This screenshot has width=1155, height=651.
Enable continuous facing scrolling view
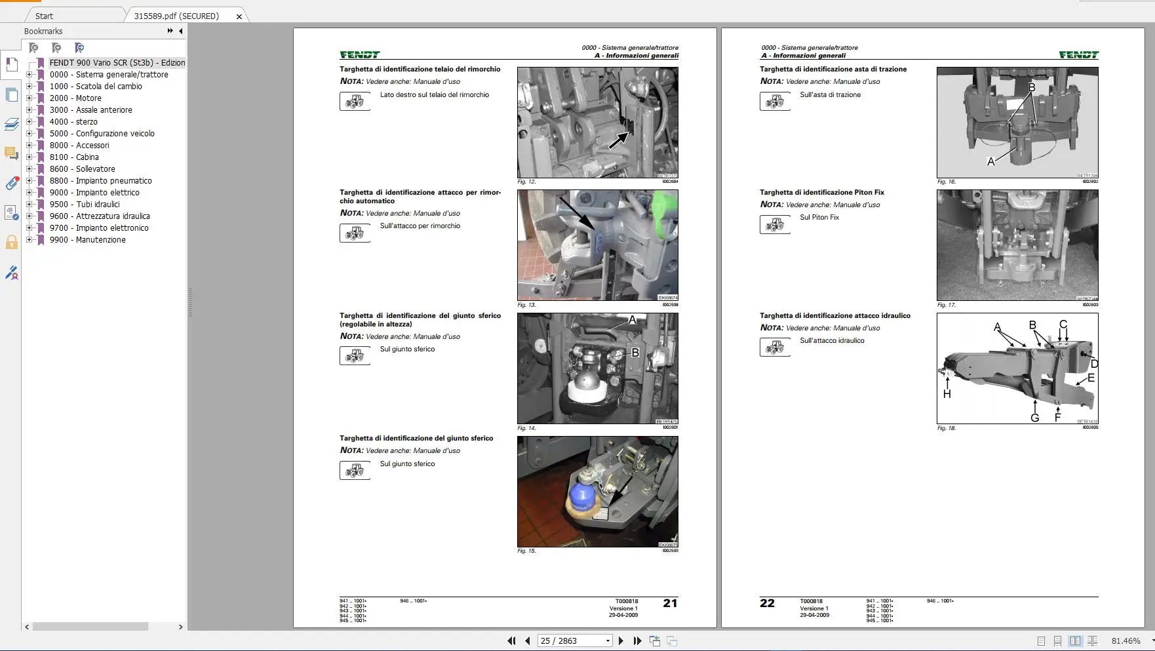(x=1092, y=641)
